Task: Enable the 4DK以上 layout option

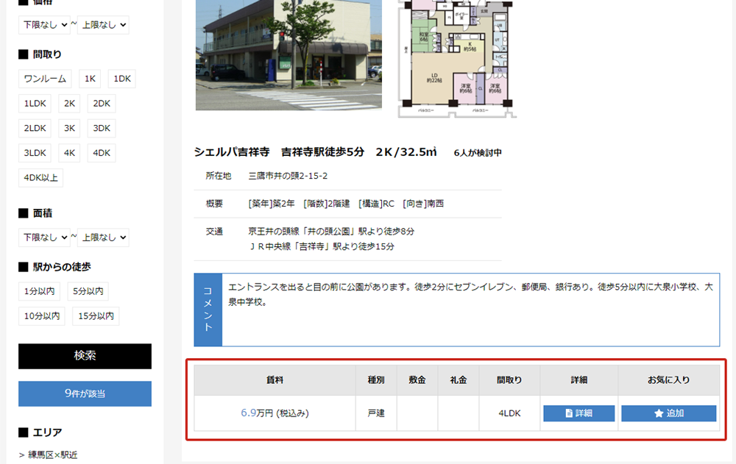Action: pos(40,177)
